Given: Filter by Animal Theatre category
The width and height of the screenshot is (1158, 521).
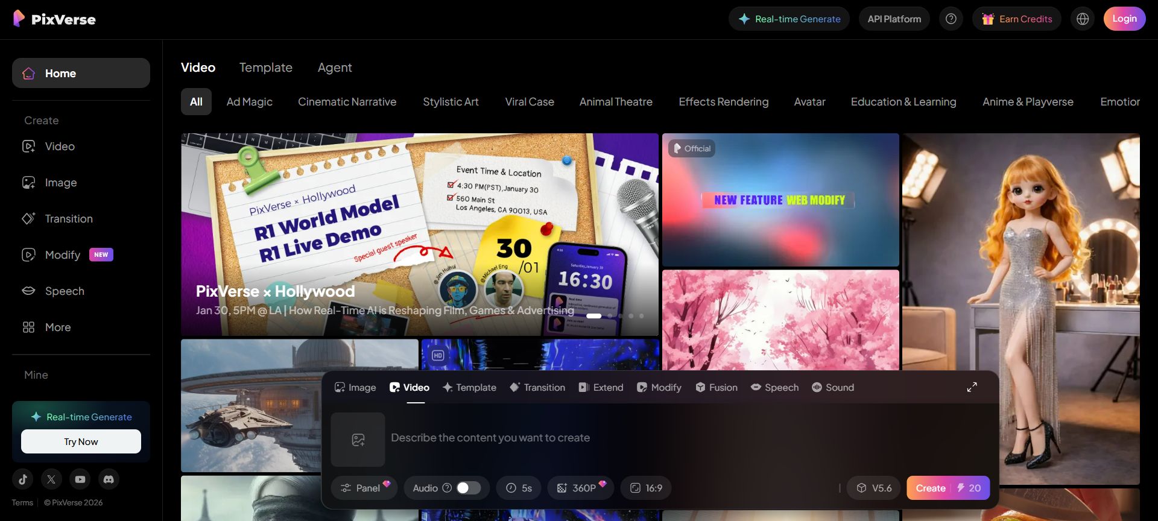Looking at the screenshot, I should (x=616, y=102).
